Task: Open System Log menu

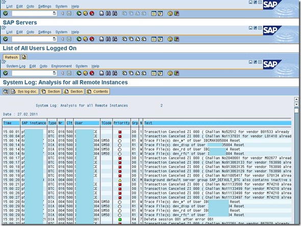Action: tap(16, 66)
